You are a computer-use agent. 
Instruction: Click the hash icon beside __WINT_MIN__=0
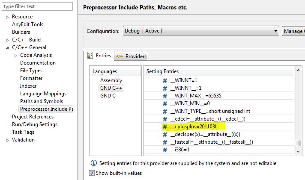click(164, 103)
